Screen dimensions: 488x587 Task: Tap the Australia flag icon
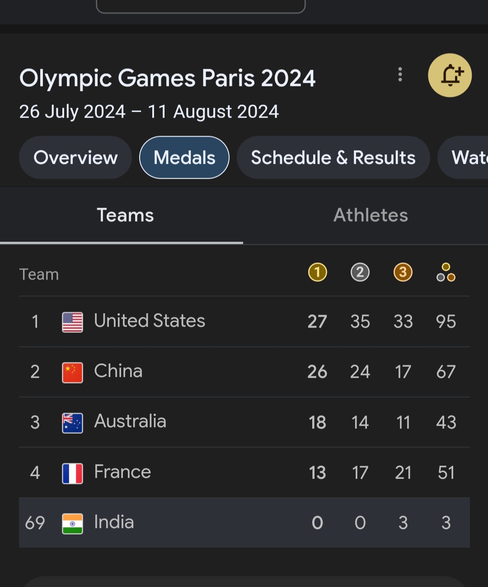[72, 423]
